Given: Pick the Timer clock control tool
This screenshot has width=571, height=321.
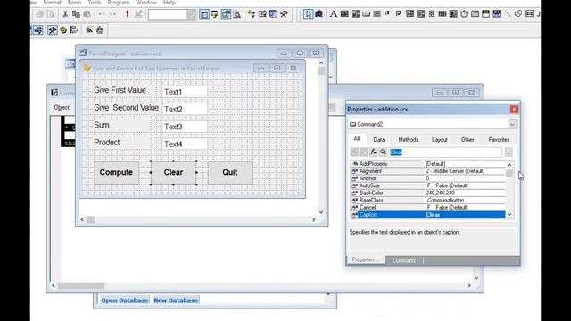Looking at the screenshot, I should tap(464, 14).
